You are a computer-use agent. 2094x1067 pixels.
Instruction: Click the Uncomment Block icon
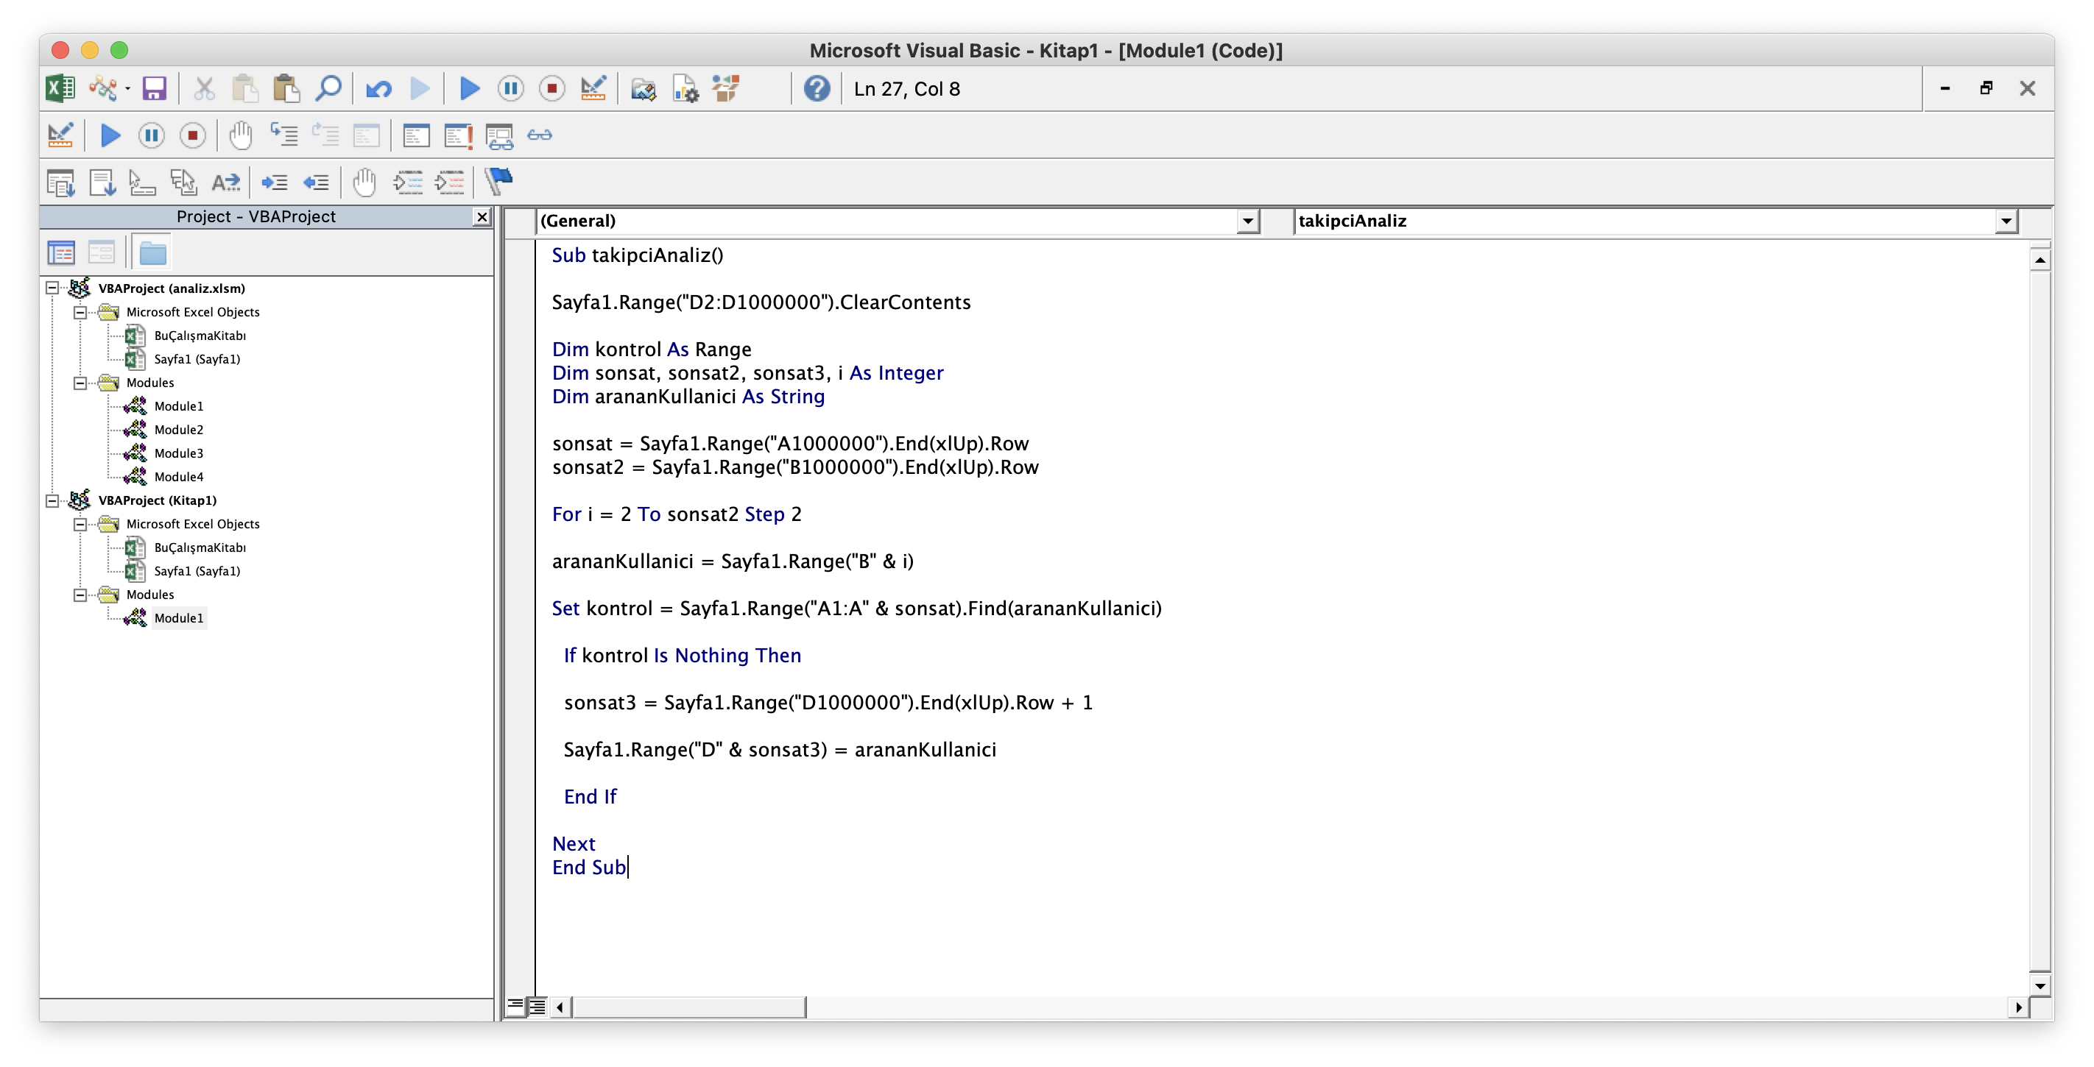(450, 182)
